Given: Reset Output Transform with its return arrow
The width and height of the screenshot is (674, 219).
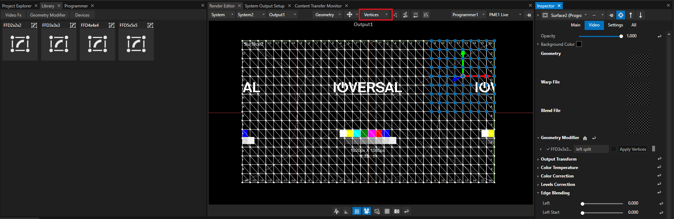Looking at the screenshot, I should [659, 159].
